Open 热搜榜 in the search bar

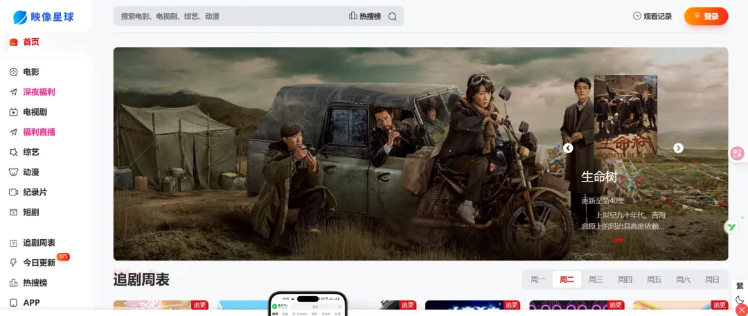(365, 16)
